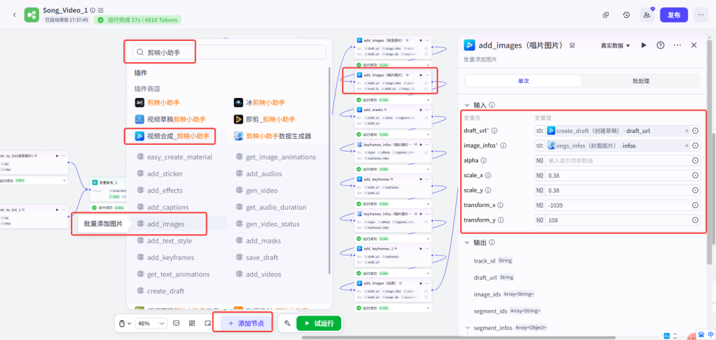Select the add_masks node on canvas
716x340 pixels.
(393, 116)
